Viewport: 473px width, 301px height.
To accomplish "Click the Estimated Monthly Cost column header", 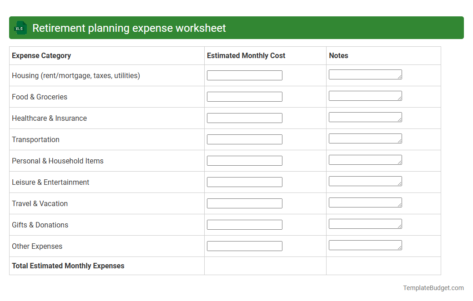I will point(246,55).
